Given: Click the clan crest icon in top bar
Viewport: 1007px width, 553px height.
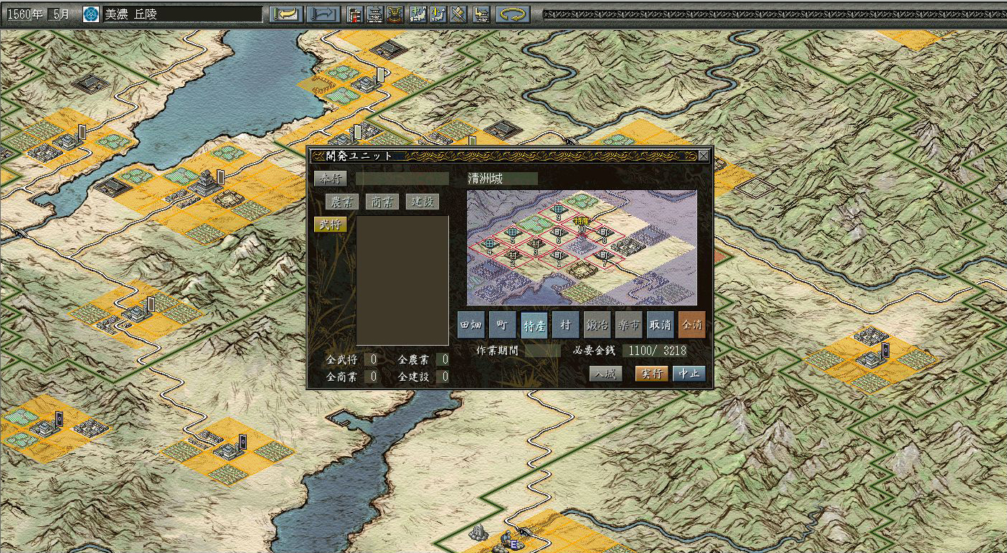Looking at the screenshot, I should point(91,14).
